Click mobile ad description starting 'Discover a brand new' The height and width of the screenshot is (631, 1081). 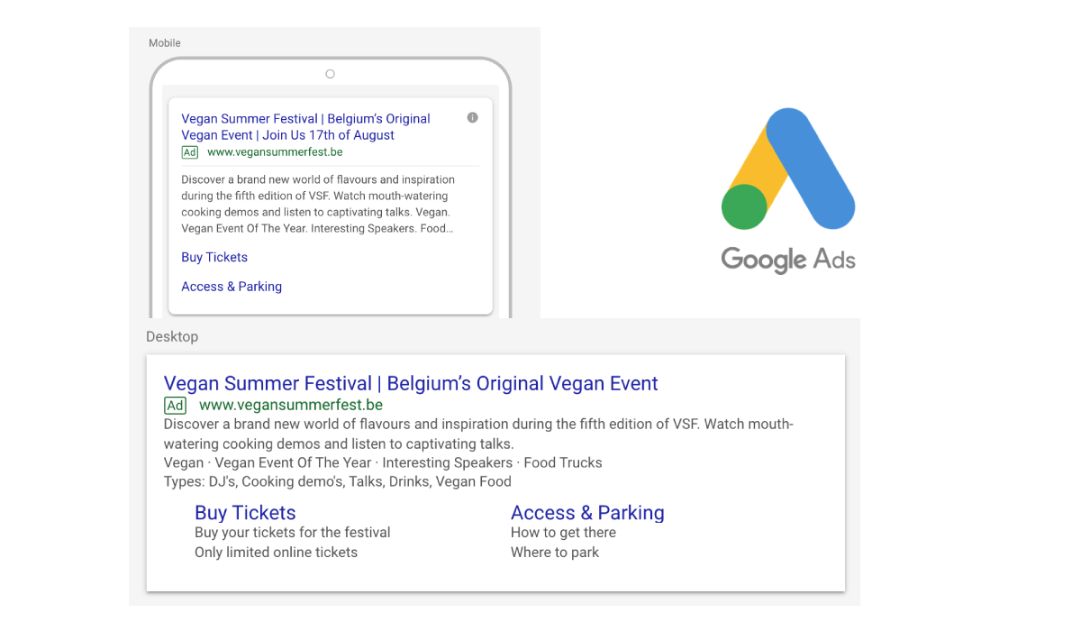click(x=318, y=205)
